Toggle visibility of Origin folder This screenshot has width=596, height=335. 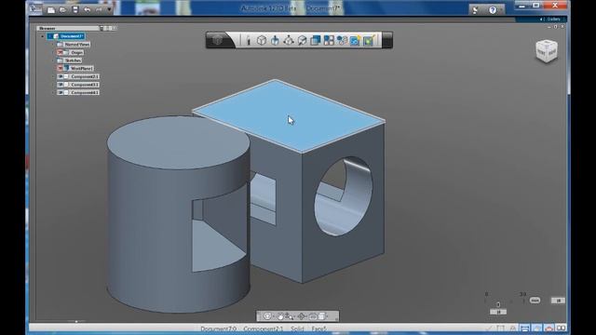(60, 52)
